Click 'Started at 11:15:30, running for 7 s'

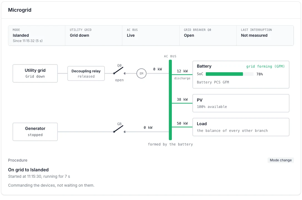39,176
